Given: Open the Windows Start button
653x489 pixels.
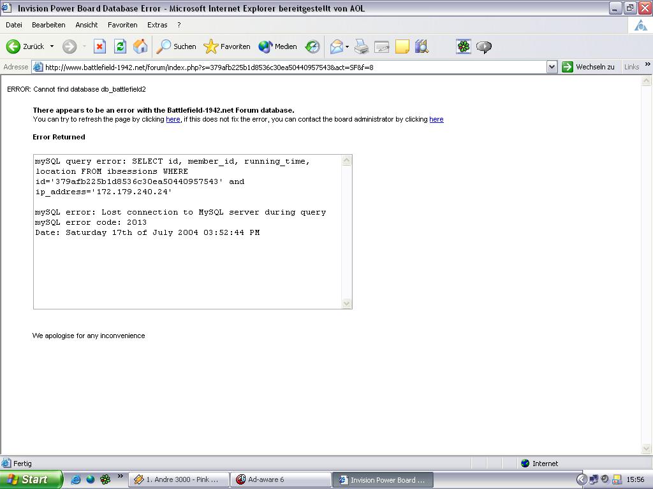Looking at the screenshot, I should [x=31, y=479].
